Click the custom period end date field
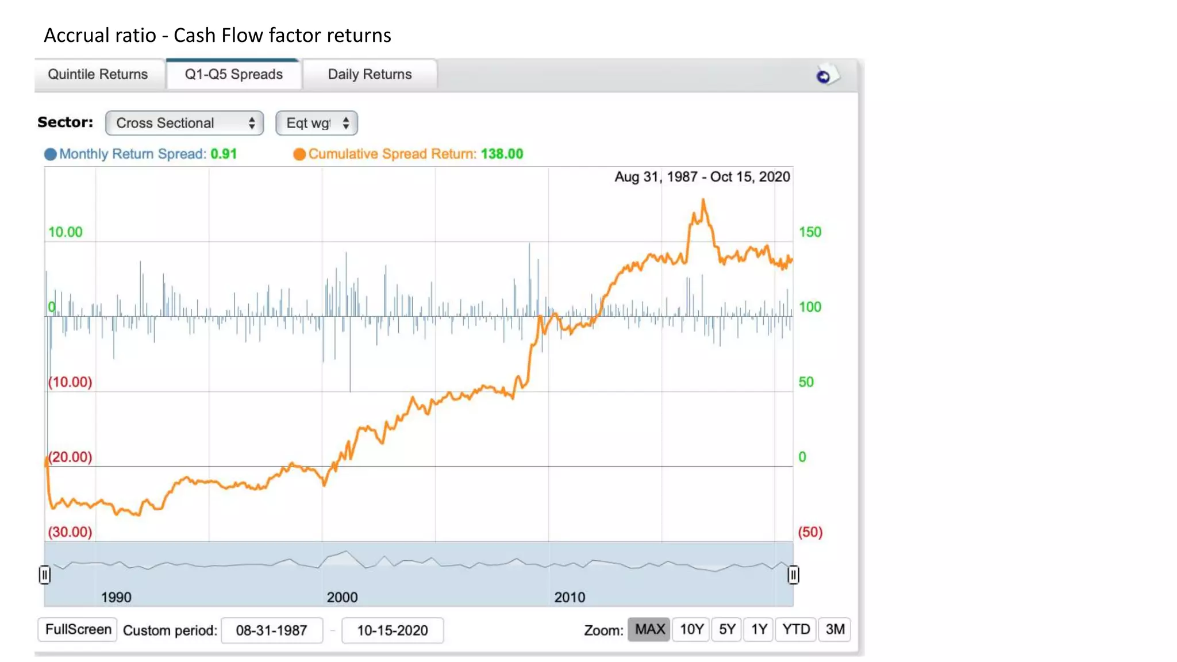 click(393, 630)
